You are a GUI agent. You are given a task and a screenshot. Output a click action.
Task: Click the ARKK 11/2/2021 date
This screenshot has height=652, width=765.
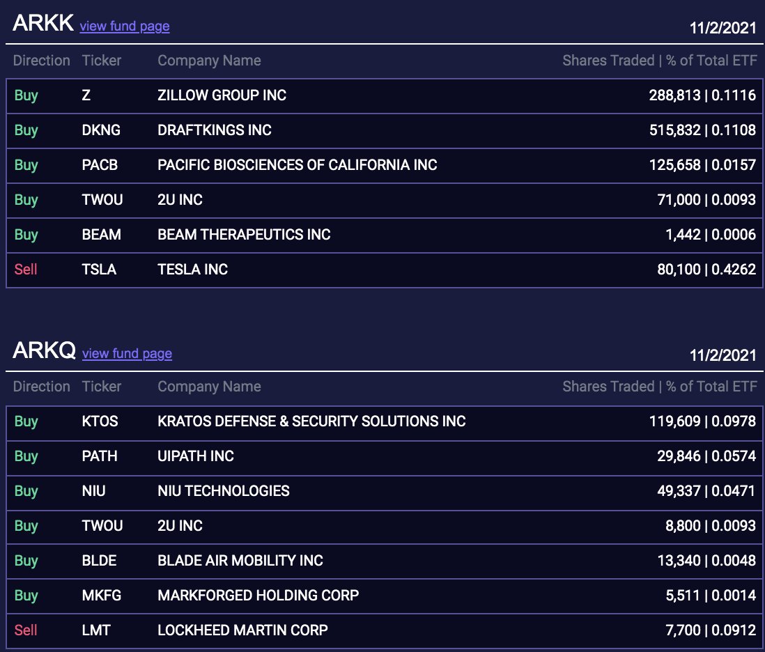point(722,28)
